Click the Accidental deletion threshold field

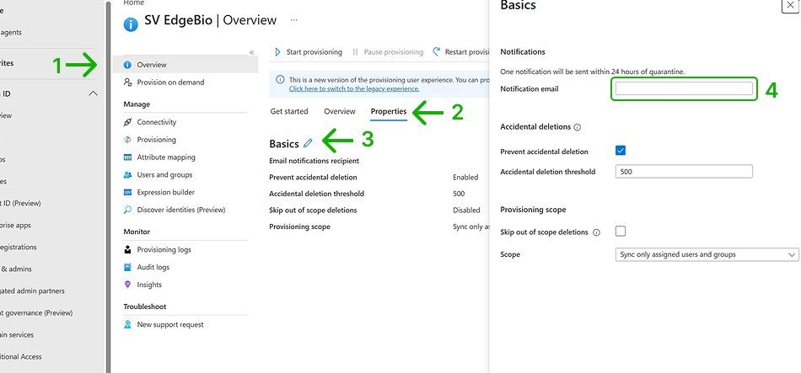coord(684,172)
